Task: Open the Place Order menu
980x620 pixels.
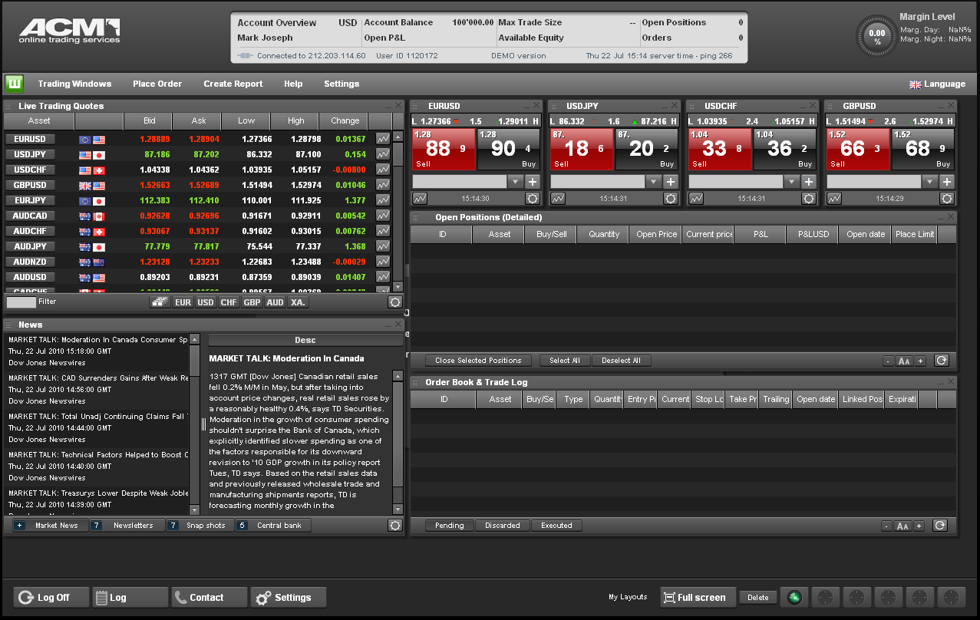Action: 157,84
